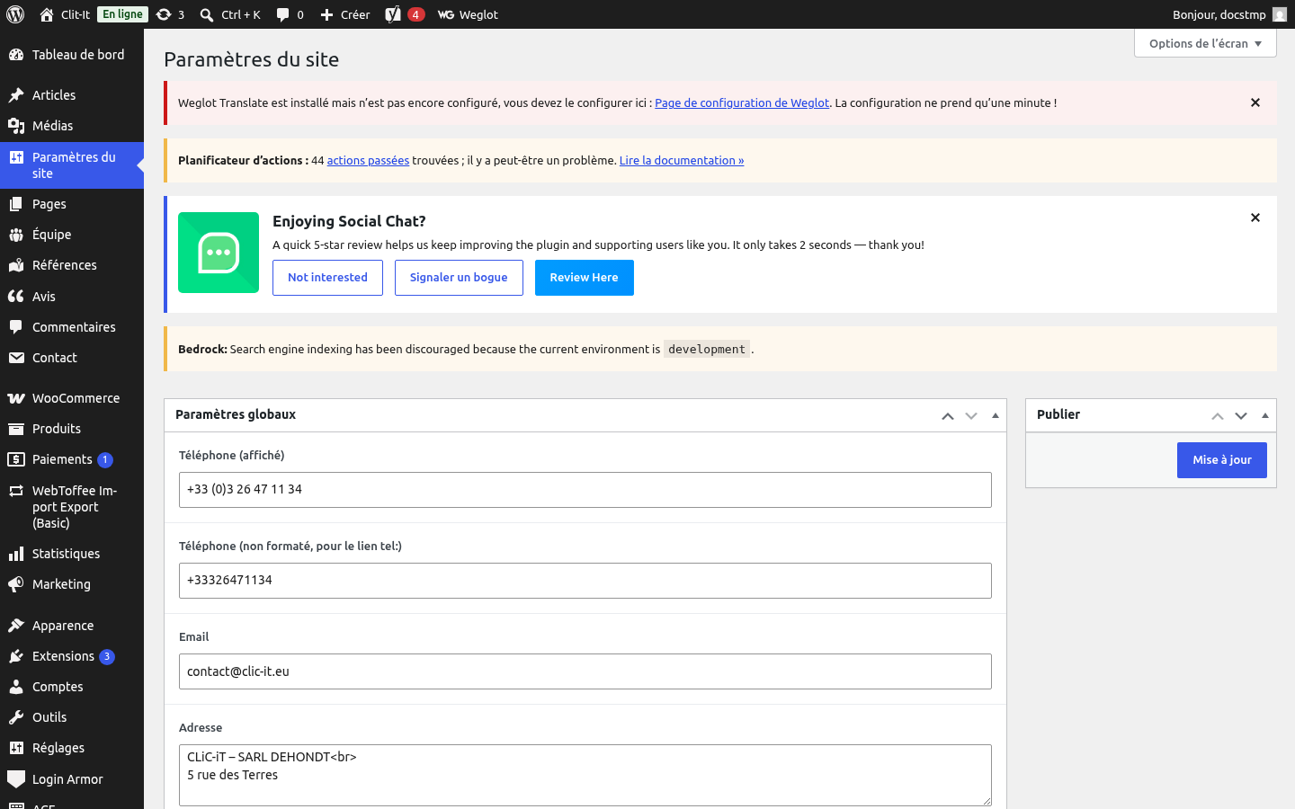Move Publier panel up
Image resolution: width=1295 pixels, height=809 pixels.
tap(1218, 415)
